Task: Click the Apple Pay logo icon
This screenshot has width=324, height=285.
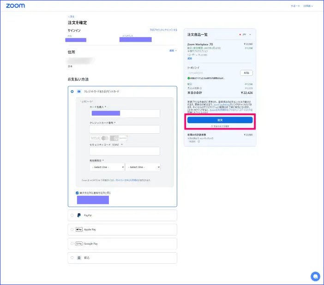Action: pyautogui.click(x=79, y=229)
